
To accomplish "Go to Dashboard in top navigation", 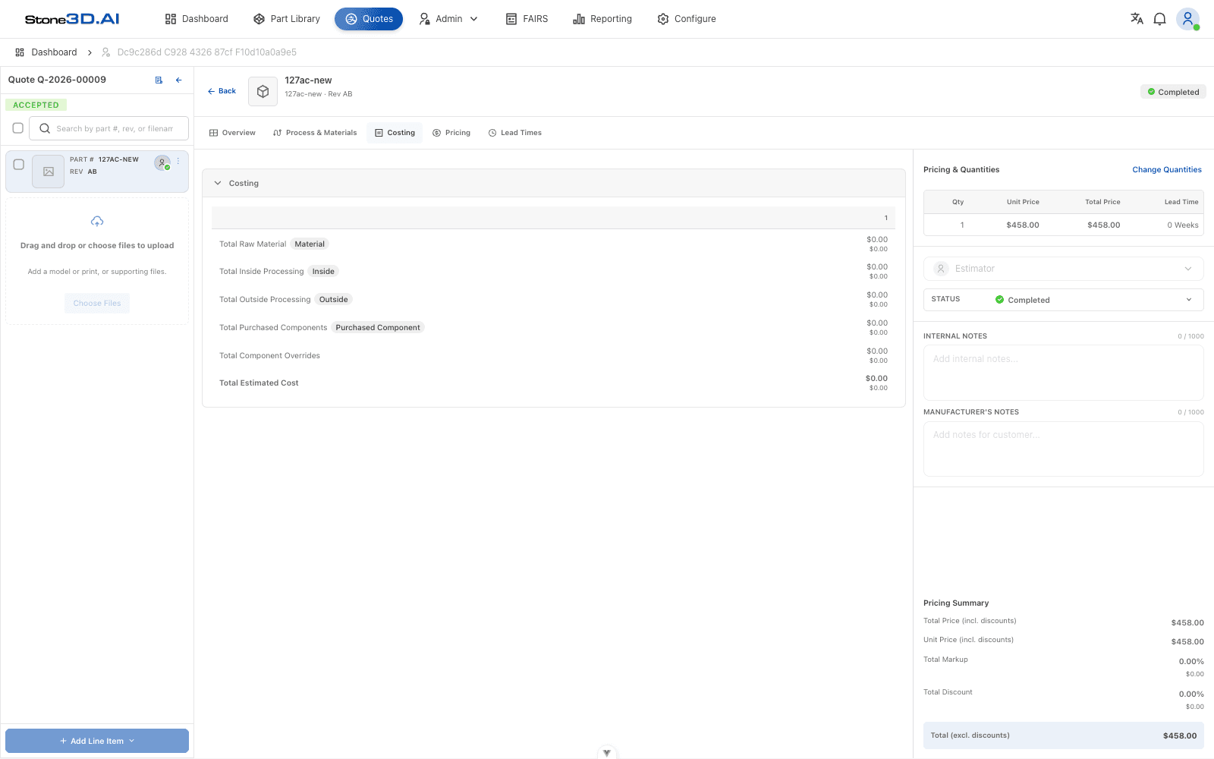I will tap(197, 19).
